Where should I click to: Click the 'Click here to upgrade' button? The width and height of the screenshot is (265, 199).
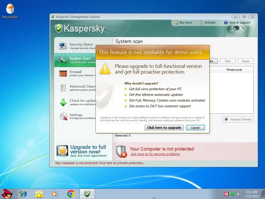(x=164, y=127)
